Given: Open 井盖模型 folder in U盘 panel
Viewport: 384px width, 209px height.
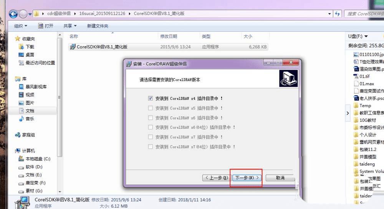Looking at the screenshot, I should click(x=365, y=157).
